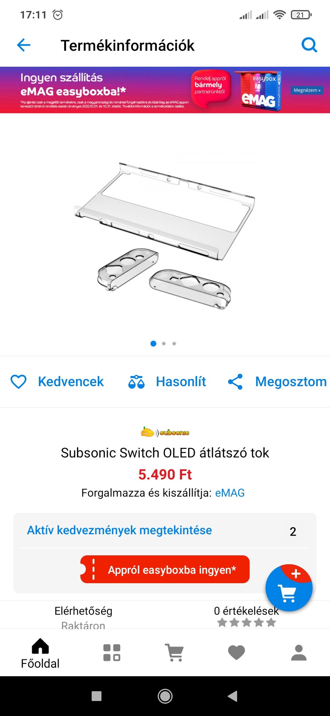Add product with floating cart button

pyautogui.click(x=289, y=588)
